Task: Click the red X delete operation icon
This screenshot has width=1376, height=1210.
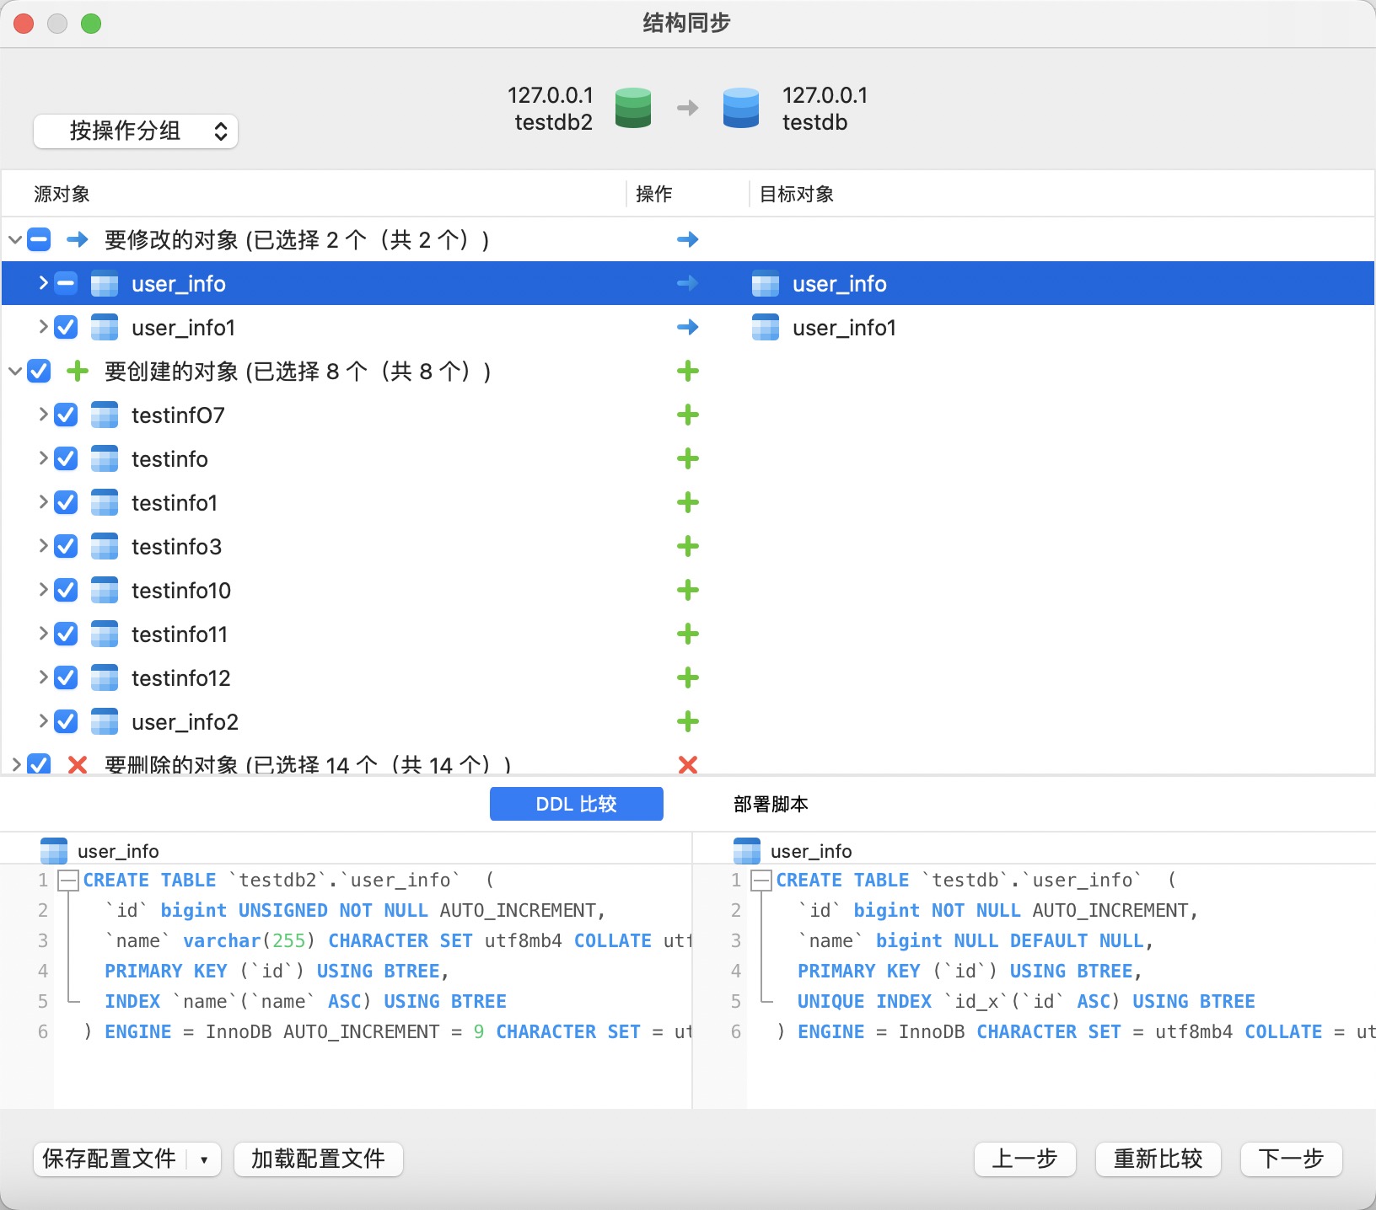Action: click(688, 764)
